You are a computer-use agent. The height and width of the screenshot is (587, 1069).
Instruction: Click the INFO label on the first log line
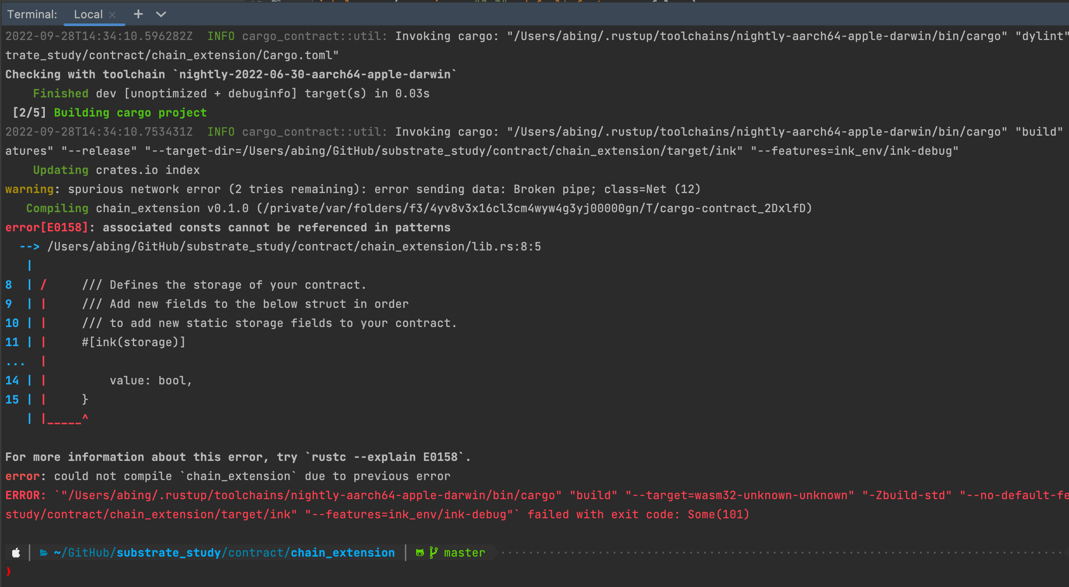[x=221, y=36]
